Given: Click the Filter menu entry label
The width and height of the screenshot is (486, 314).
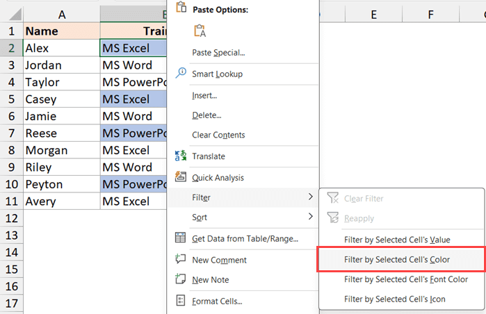Looking at the screenshot, I should (x=201, y=197).
